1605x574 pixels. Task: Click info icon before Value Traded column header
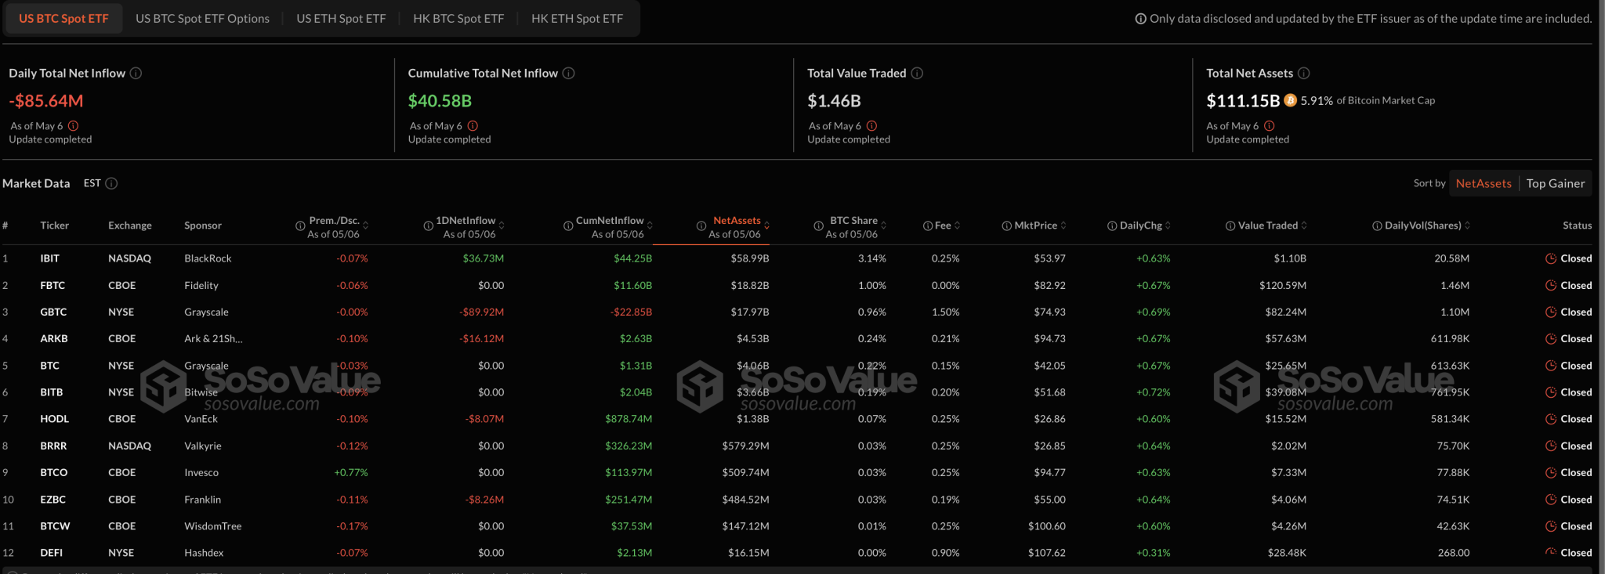coord(1230,226)
